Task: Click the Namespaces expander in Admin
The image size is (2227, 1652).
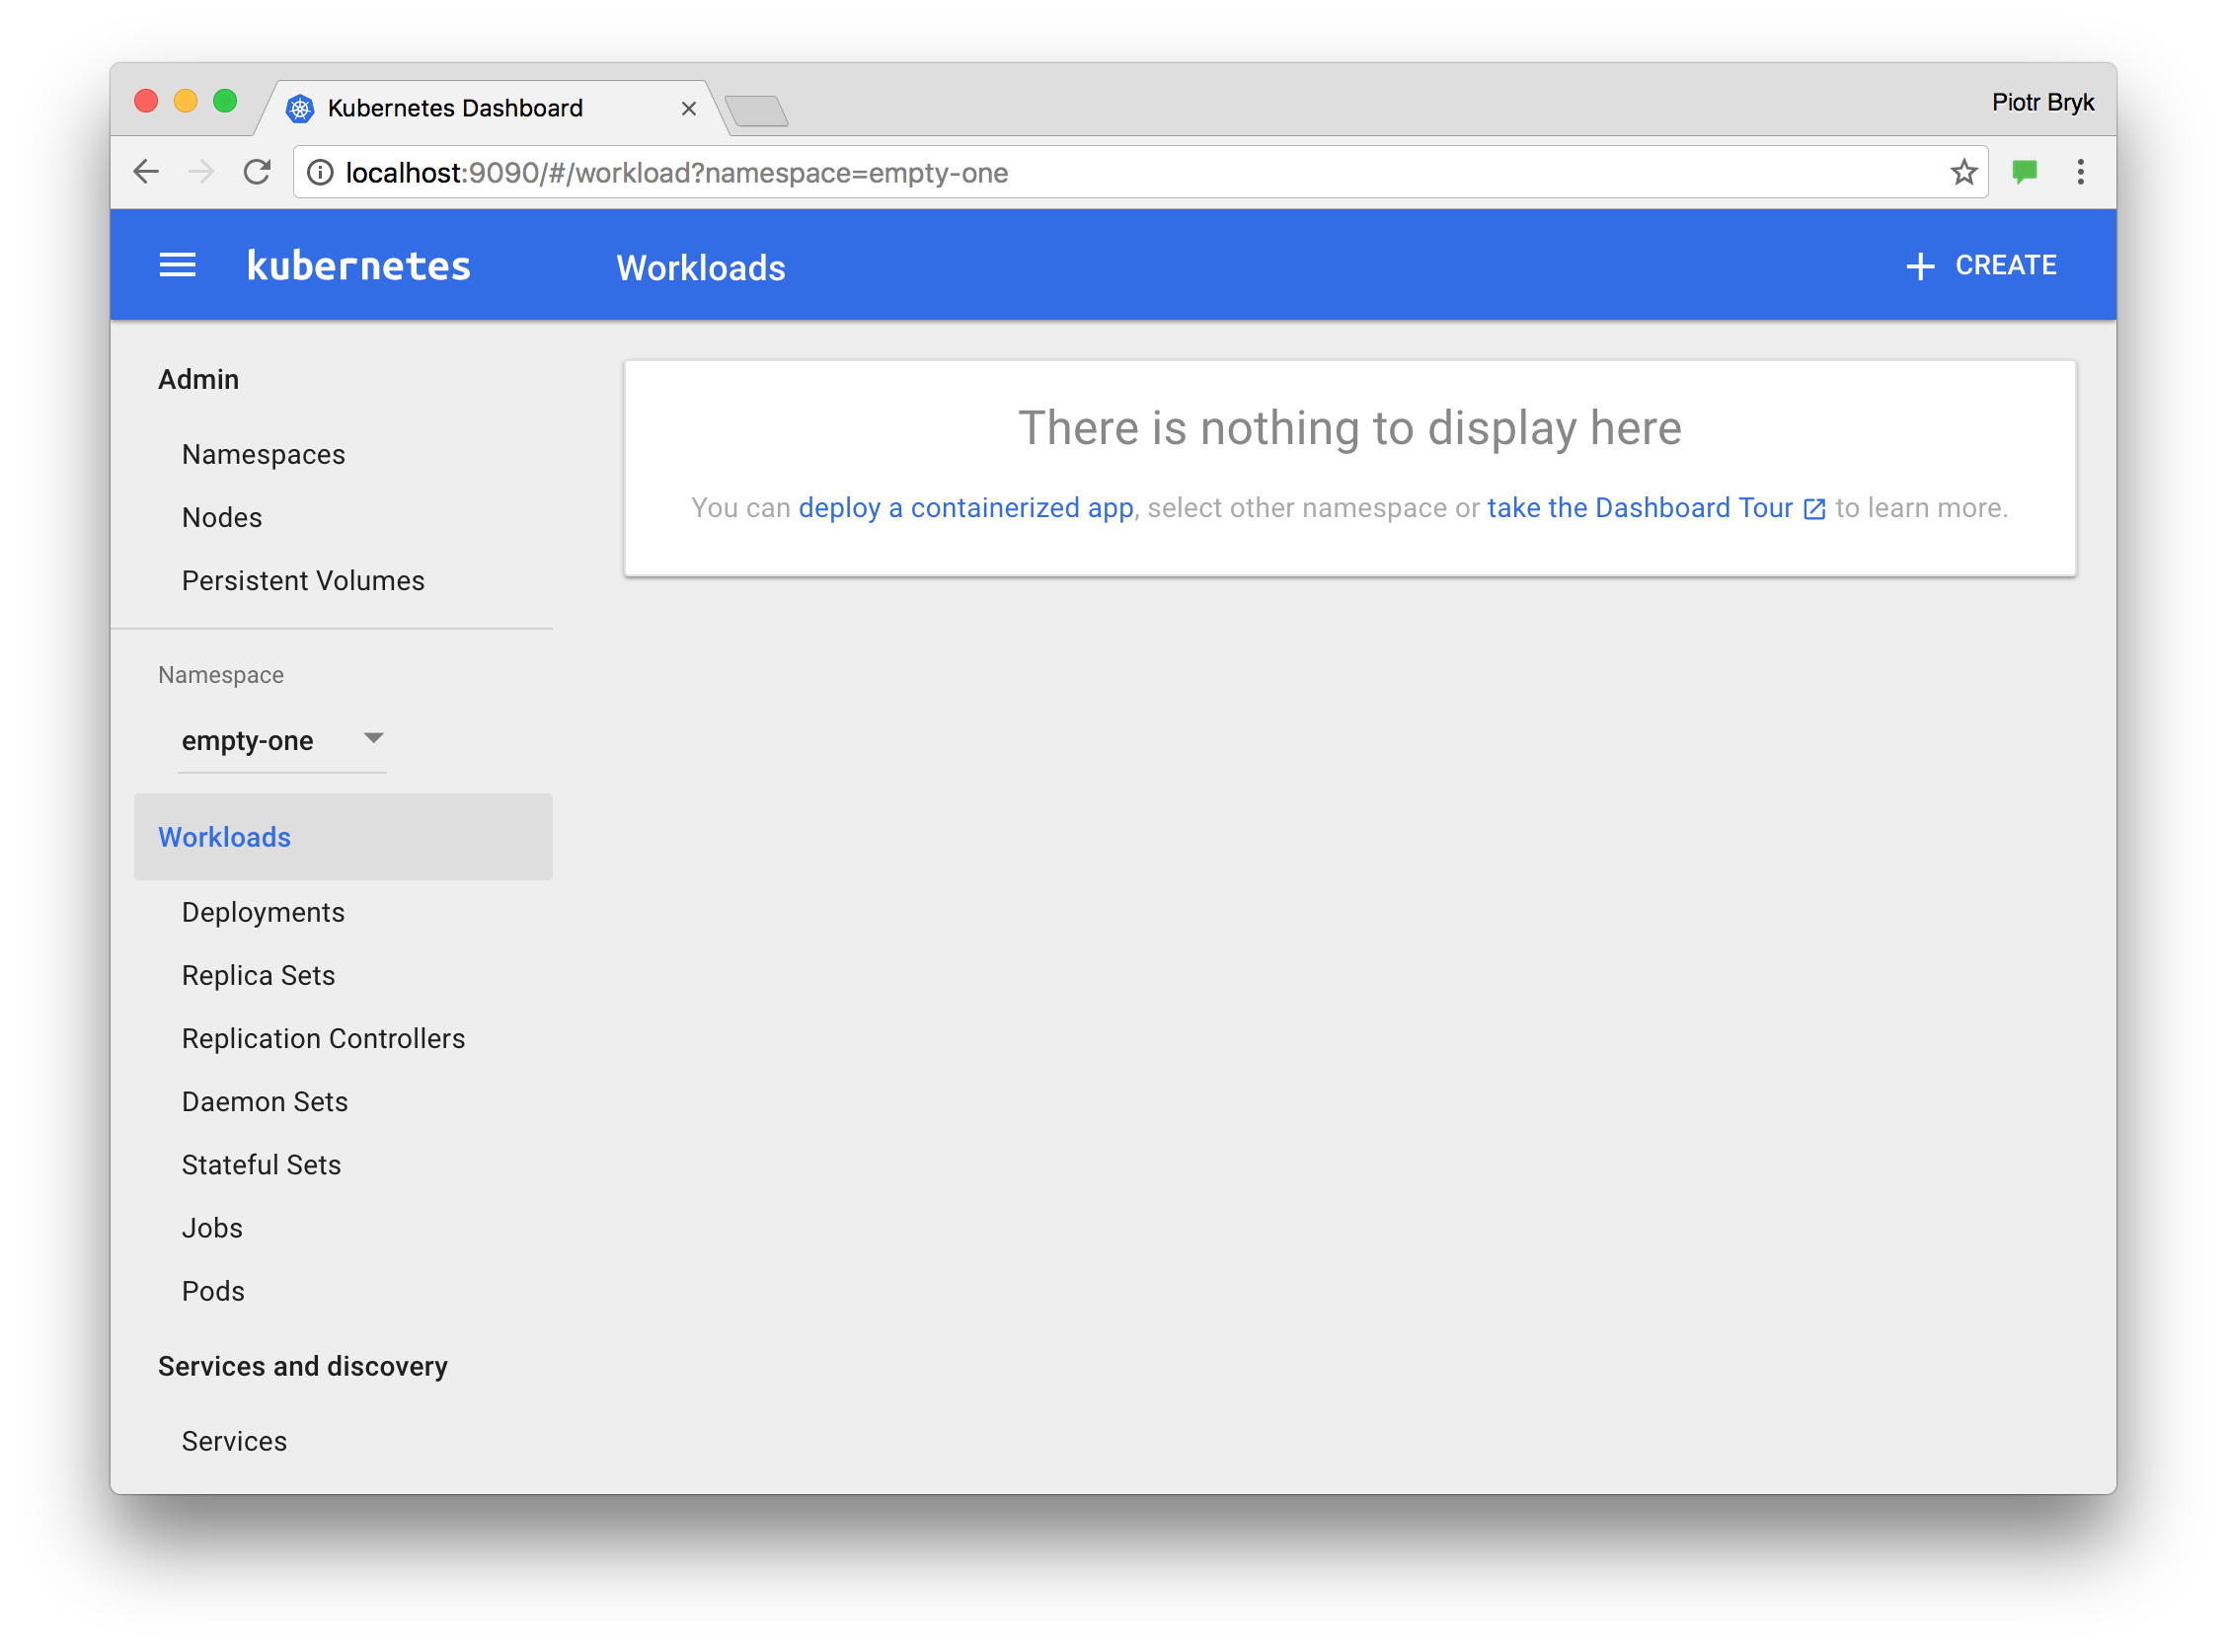Action: pyautogui.click(x=264, y=451)
